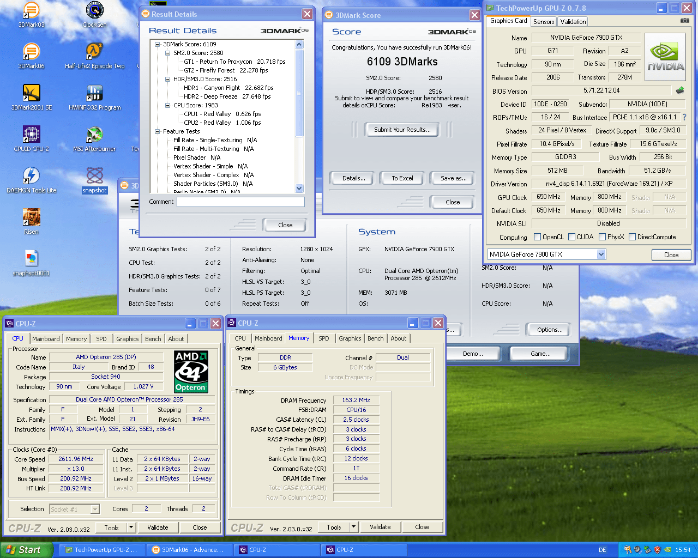698x558 pixels.
Task: Enable the OpenCL checkbox
Action: 537,237
